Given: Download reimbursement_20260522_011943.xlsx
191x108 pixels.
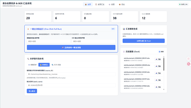Looking at the screenshot, I should (158, 87).
